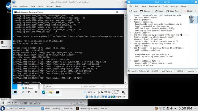This screenshot has width=198, height=111.
Task: Open the KWrite Settings menu
Action: [174, 6]
